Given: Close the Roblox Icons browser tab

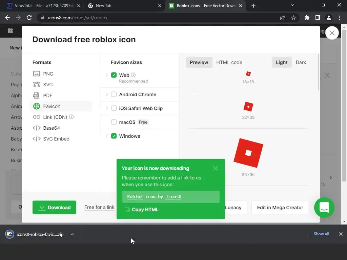Looking at the screenshot, I should [x=241, y=6].
